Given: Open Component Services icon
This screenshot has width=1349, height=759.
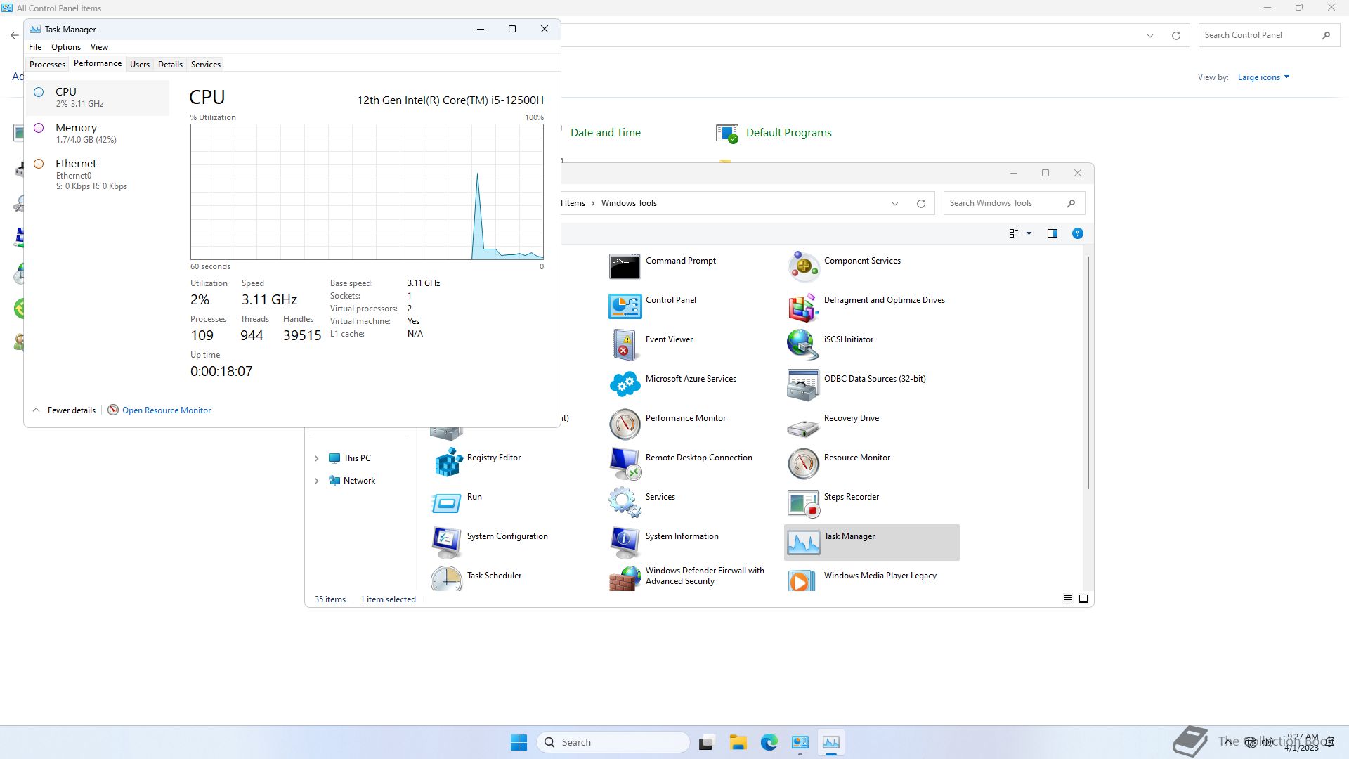Looking at the screenshot, I should (x=802, y=266).
